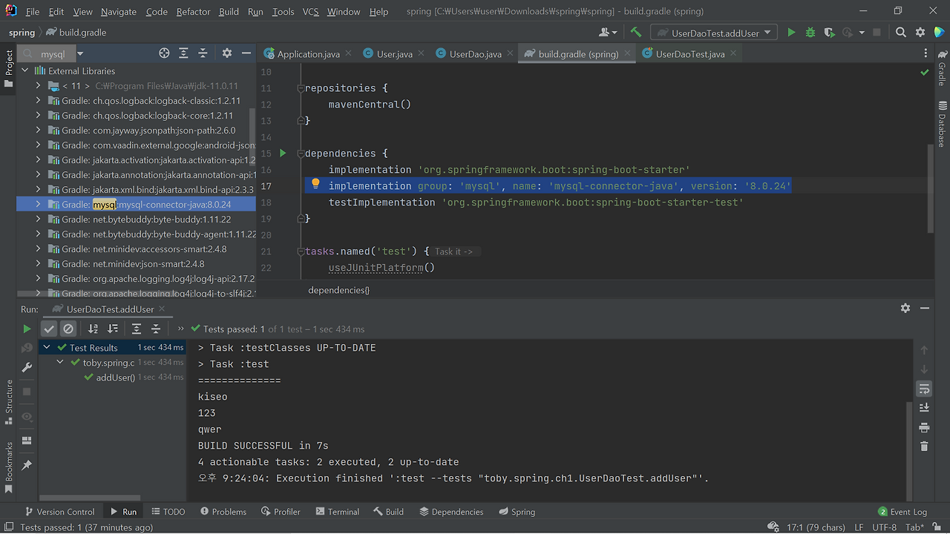This screenshot has width=950, height=534.
Task: Open Run panel settings gear
Action: coord(905,309)
